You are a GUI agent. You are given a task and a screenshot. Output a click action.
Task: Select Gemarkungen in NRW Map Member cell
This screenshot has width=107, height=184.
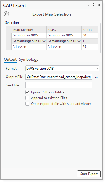coord(29,41)
